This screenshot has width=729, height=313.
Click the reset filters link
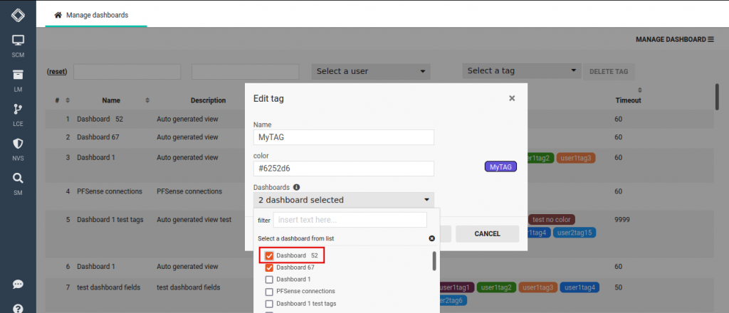[57, 72]
